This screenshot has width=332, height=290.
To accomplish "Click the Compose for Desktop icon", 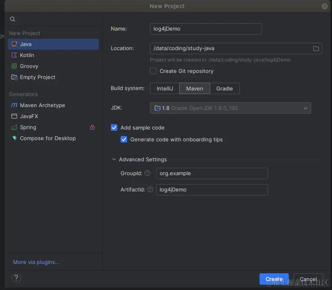I will pos(14,138).
